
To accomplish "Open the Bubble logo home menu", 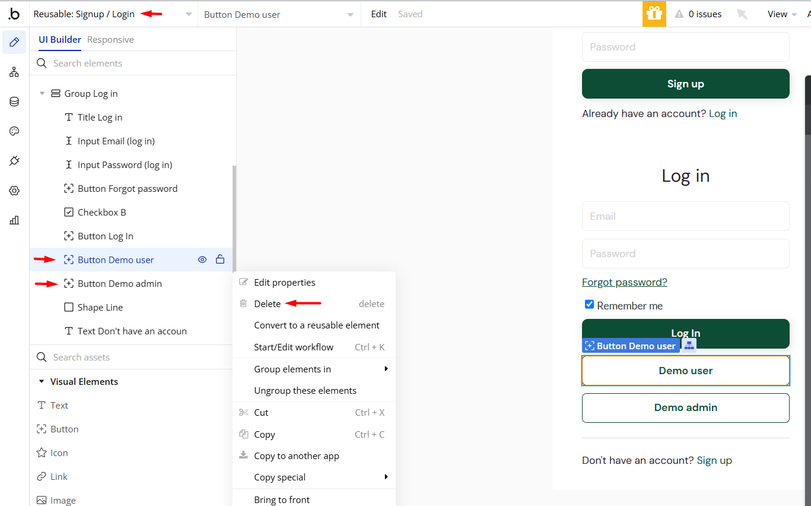I will [14, 14].
